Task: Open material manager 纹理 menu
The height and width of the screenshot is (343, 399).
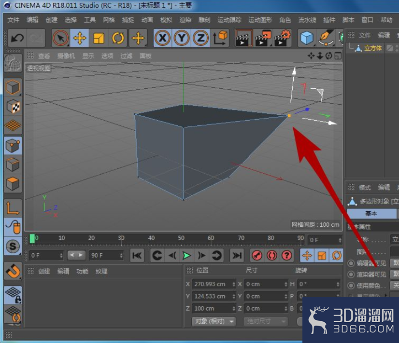Action: 101,271
